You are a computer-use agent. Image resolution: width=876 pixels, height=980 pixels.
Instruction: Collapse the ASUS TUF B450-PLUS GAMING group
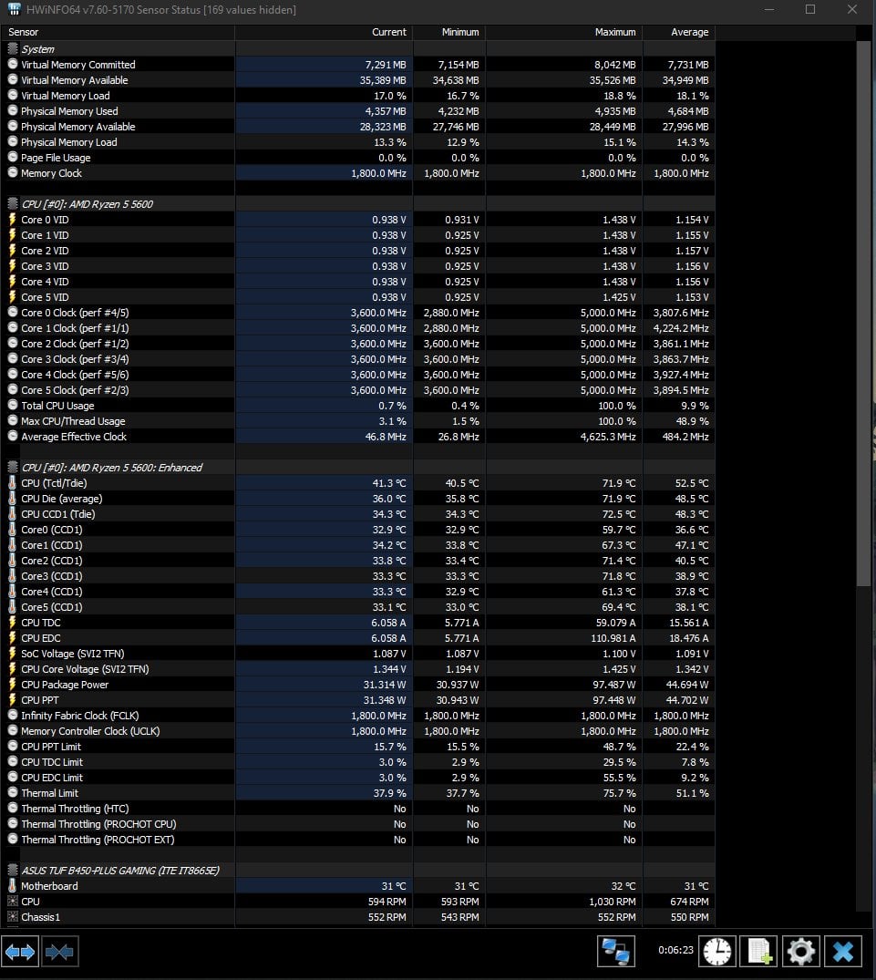coord(12,870)
